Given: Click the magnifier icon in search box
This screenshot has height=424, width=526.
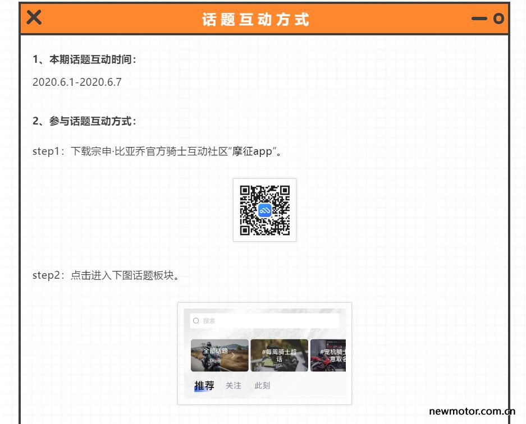Looking at the screenshot, I should tap(196, 321).
